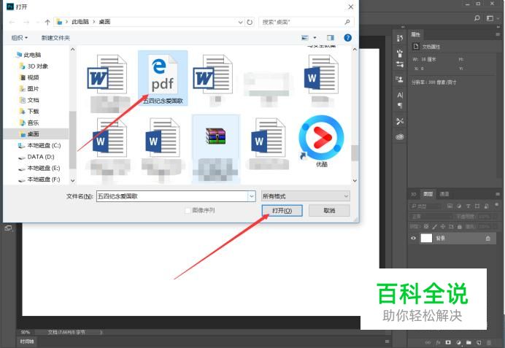Toggle the layer filtering switch
This screenshot has width=505, height=348.
(497, 205)
